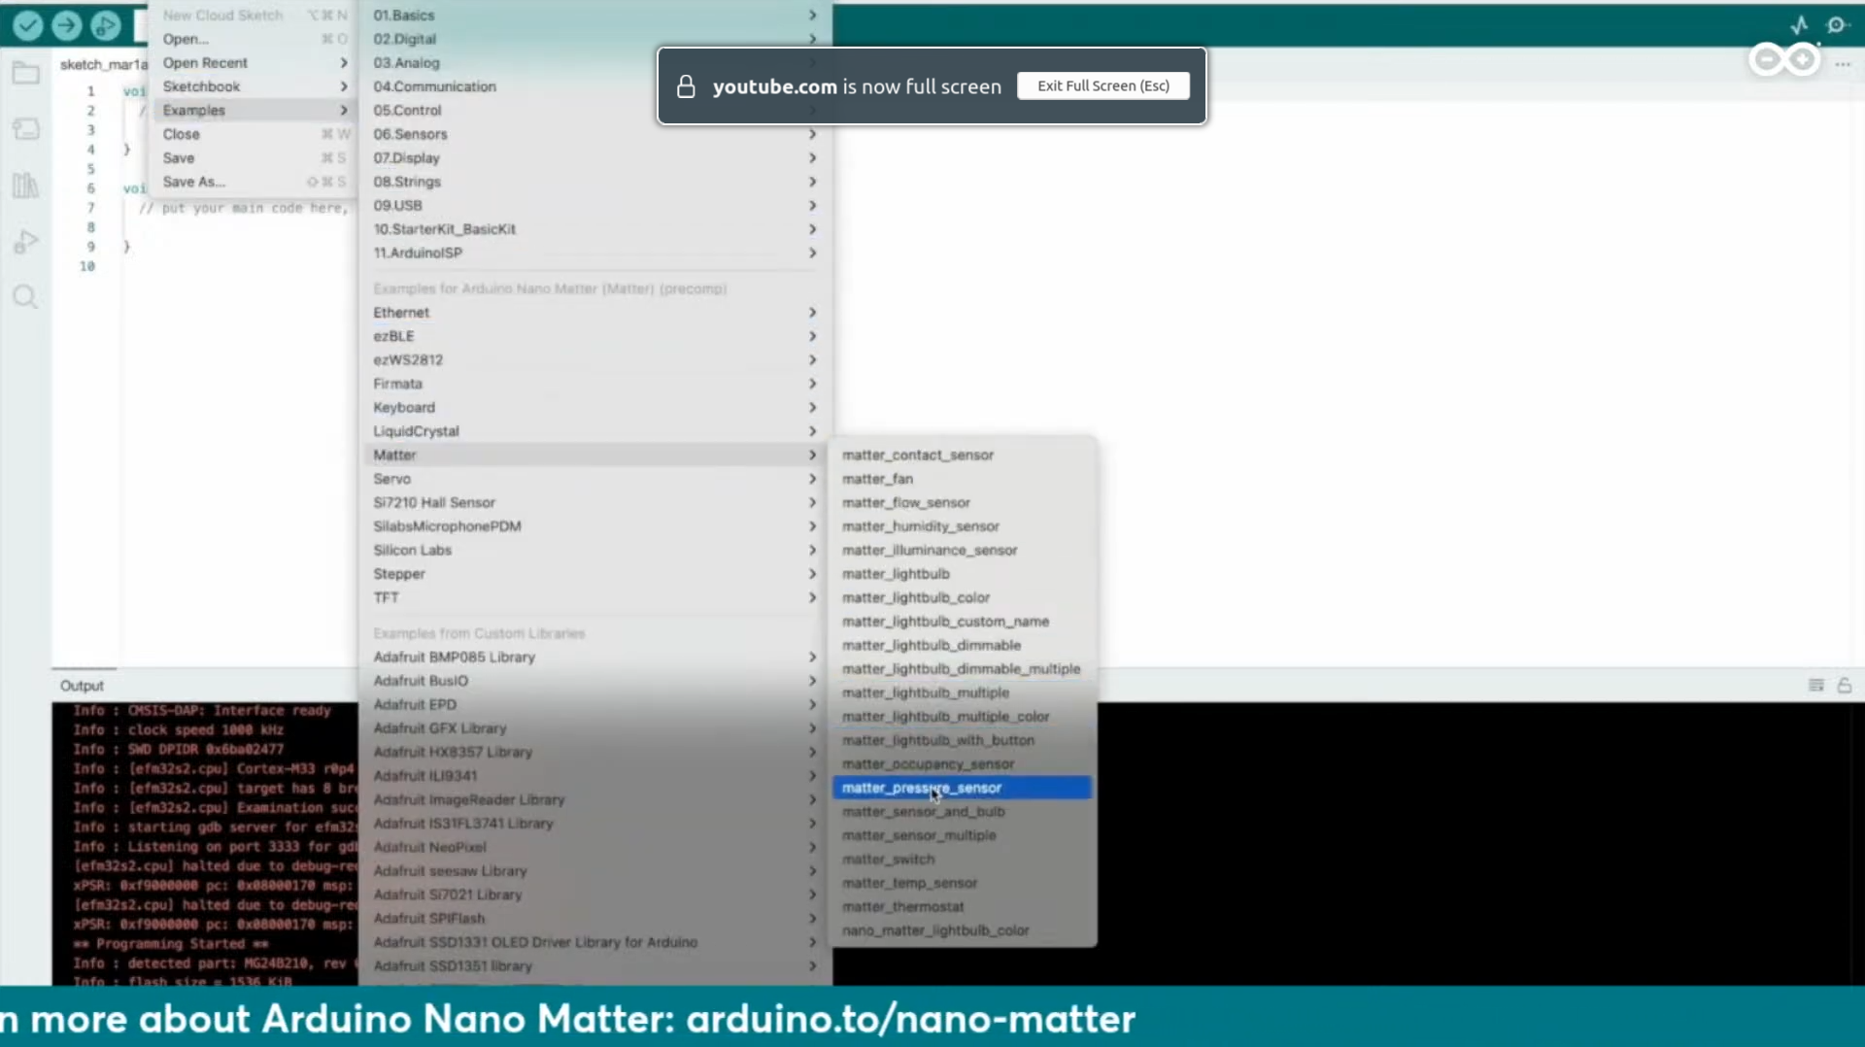Screen dimensions: 1865x1047
Task: Expand the Sketchbook submenu
Action: coord(253,86)
